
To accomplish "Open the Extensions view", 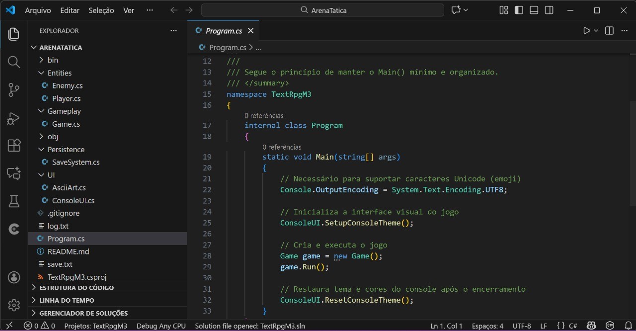I will click(x=14, y=146).
